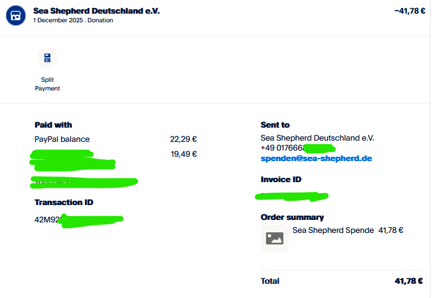The width and height of the screenshot is (438, 298).
Task: Open the Split Payment calculator icon
Action: [47, 58]
